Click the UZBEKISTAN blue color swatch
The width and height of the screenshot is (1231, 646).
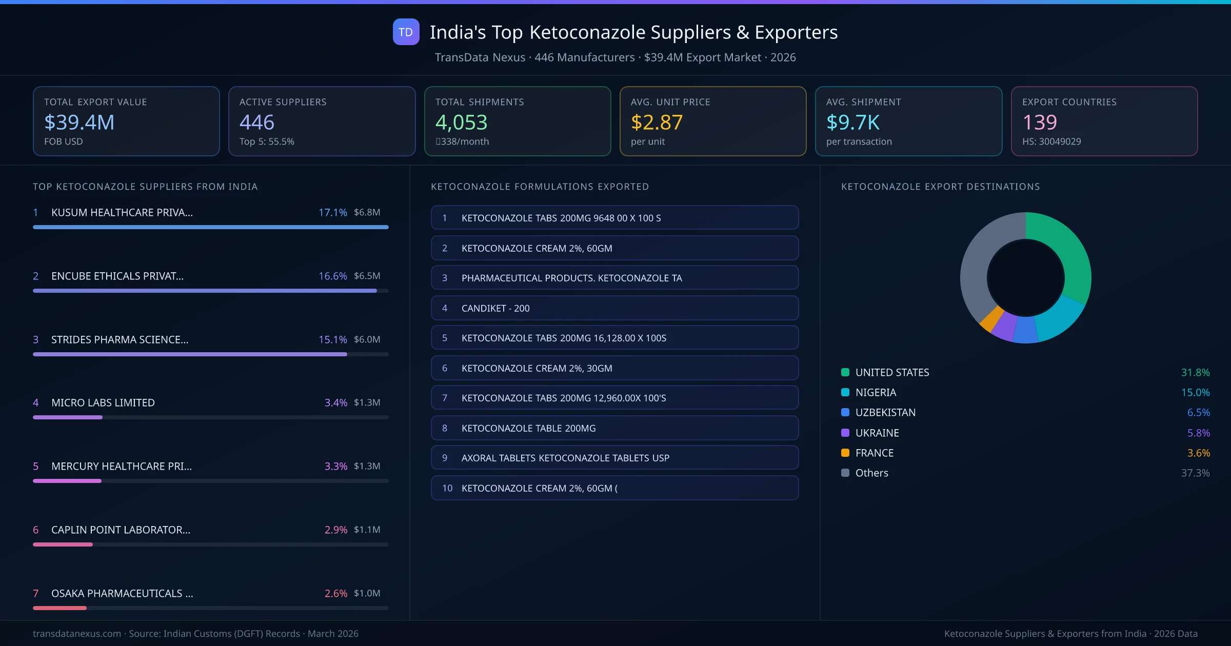[x=845, y=412]
